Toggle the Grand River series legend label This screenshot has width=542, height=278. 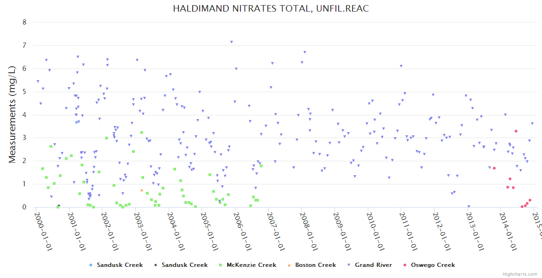pyautogui.click(x=373, y=265)
